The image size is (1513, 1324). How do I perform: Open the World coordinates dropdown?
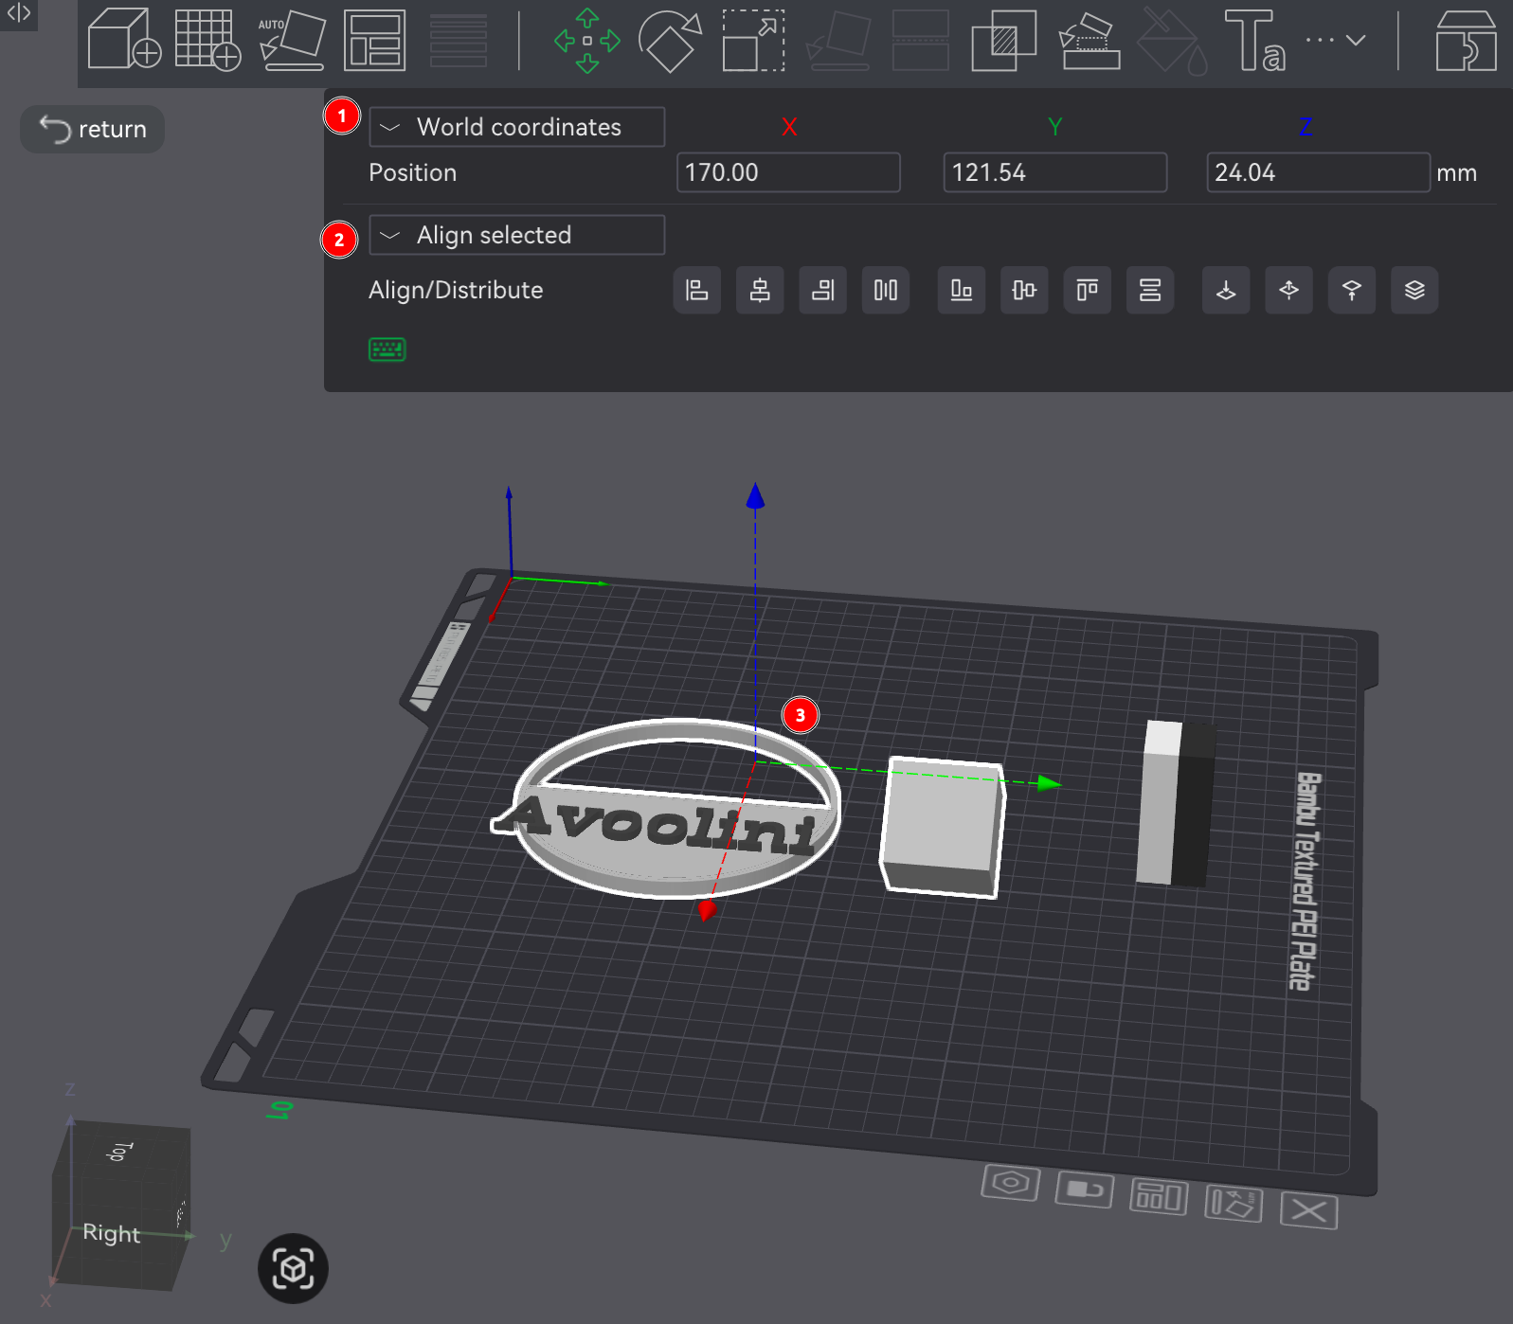tap(516, 127)
